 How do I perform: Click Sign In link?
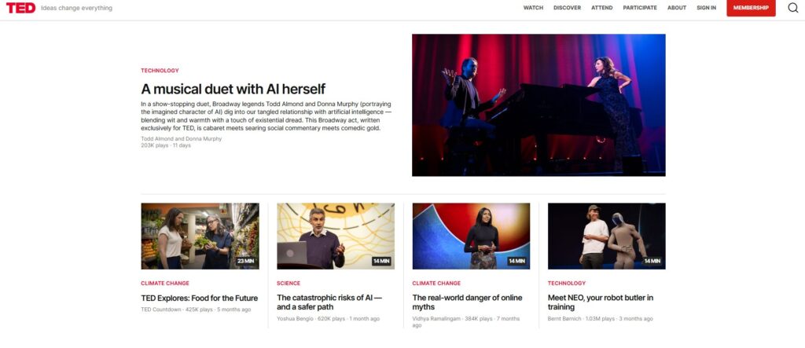click(x=706, y=8)
